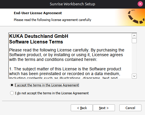Screen dimensions: 145x115
Task: Click 'Please read the following license agreement carefully'
Action: pos(52,20)
